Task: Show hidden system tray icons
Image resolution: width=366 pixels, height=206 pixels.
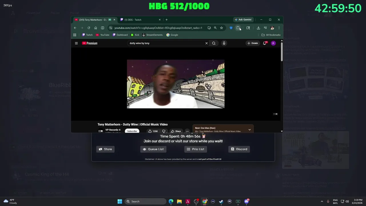Action: [x=322, y=201]
